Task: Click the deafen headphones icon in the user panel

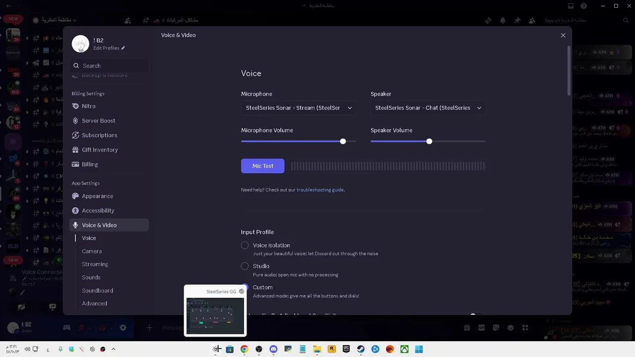Action: (x=102, y=328)
